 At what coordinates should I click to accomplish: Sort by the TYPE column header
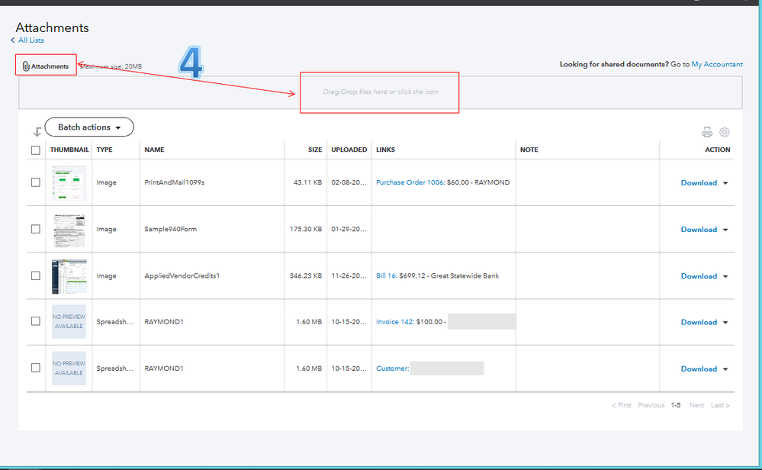click(104, 150)
